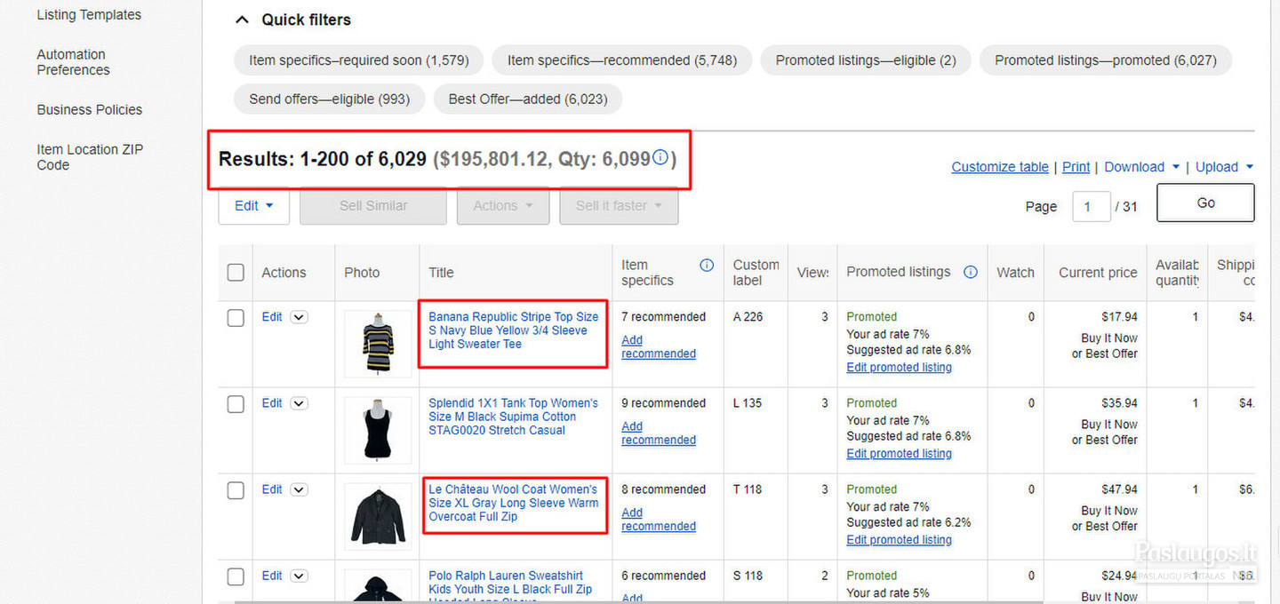Open Business Policies in the sidebar
The image size is (1280, 604).
click(x=90, y=110)
